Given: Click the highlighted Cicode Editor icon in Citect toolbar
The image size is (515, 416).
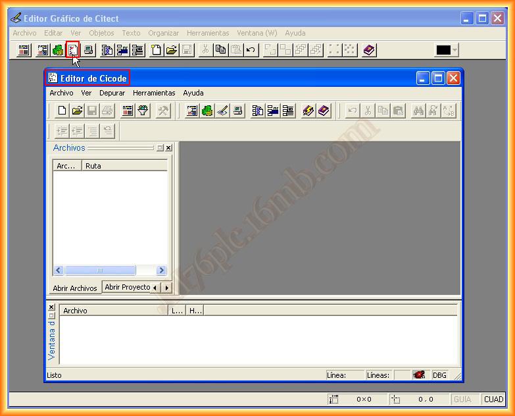Looking at the screenshot, I should [x=73, y=49].
